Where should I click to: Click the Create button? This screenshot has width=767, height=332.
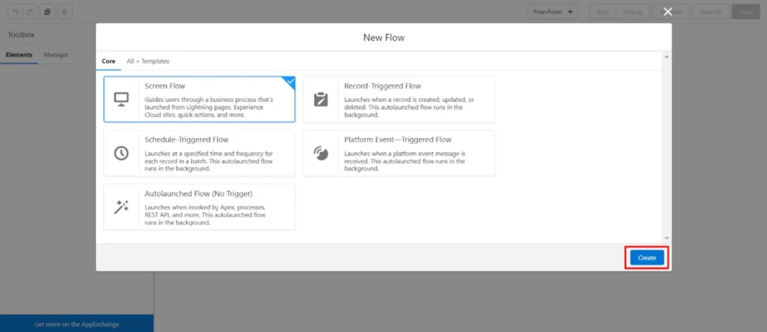tap(646, 258)
